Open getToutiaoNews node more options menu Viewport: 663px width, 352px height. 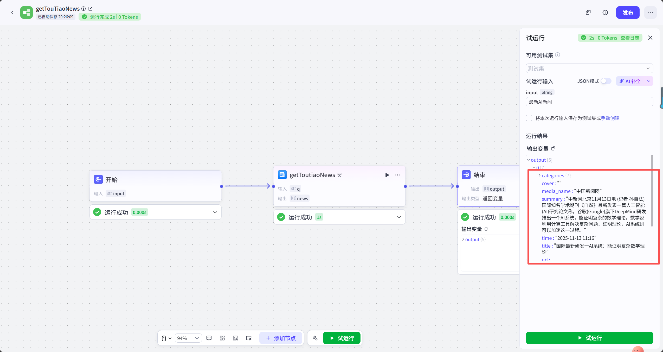tap(397, 175)
